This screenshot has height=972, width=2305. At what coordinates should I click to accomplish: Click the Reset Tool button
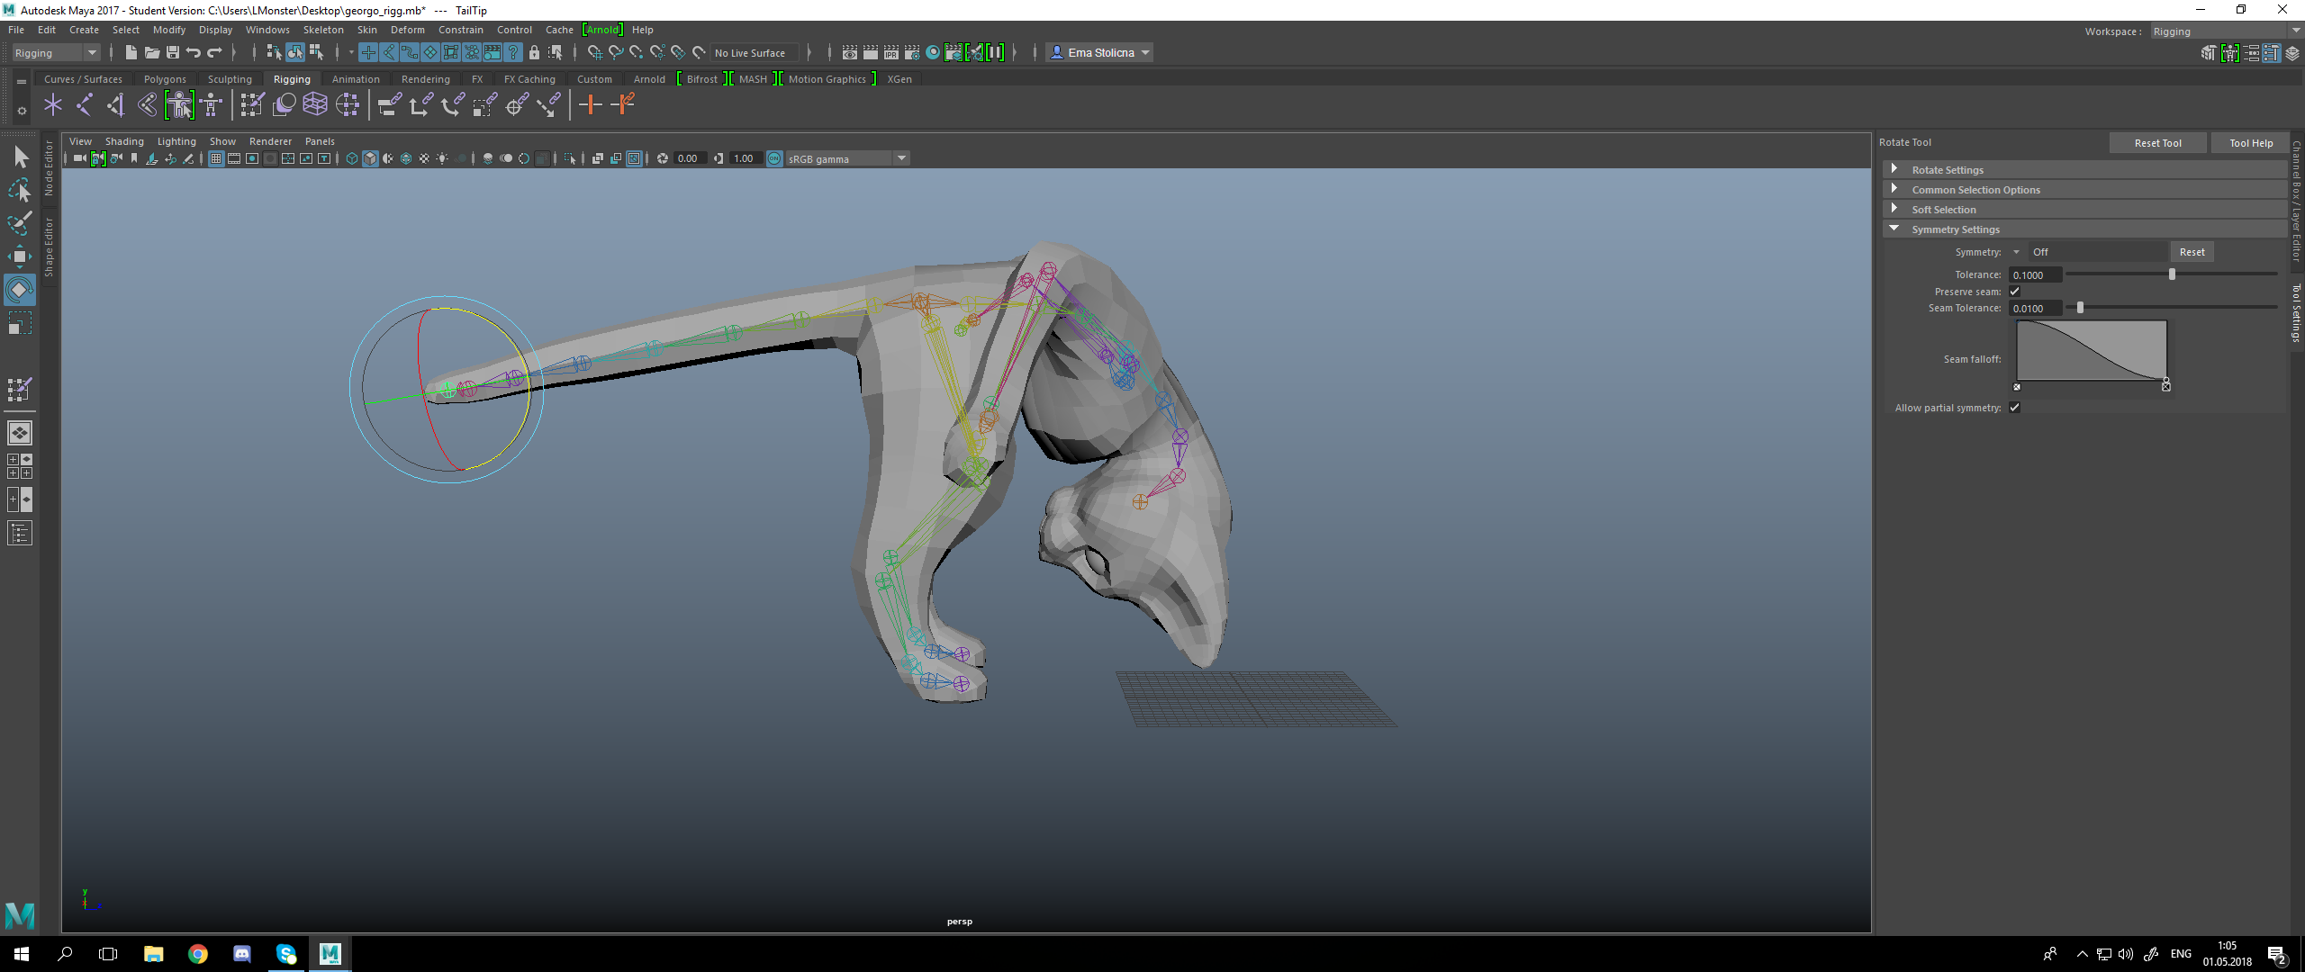[x=2157, y=143]
